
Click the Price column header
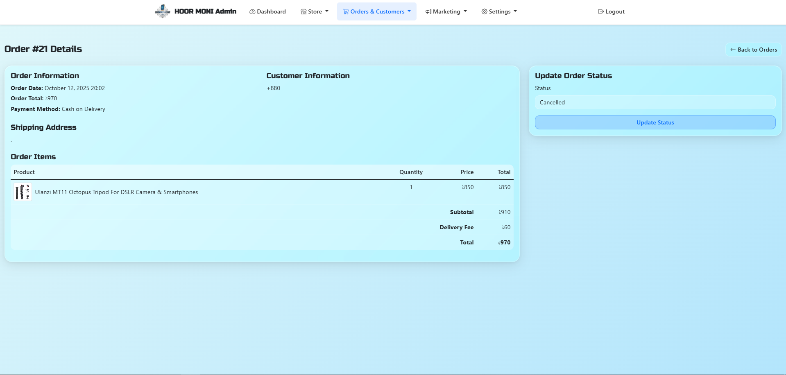click(467, 172)
